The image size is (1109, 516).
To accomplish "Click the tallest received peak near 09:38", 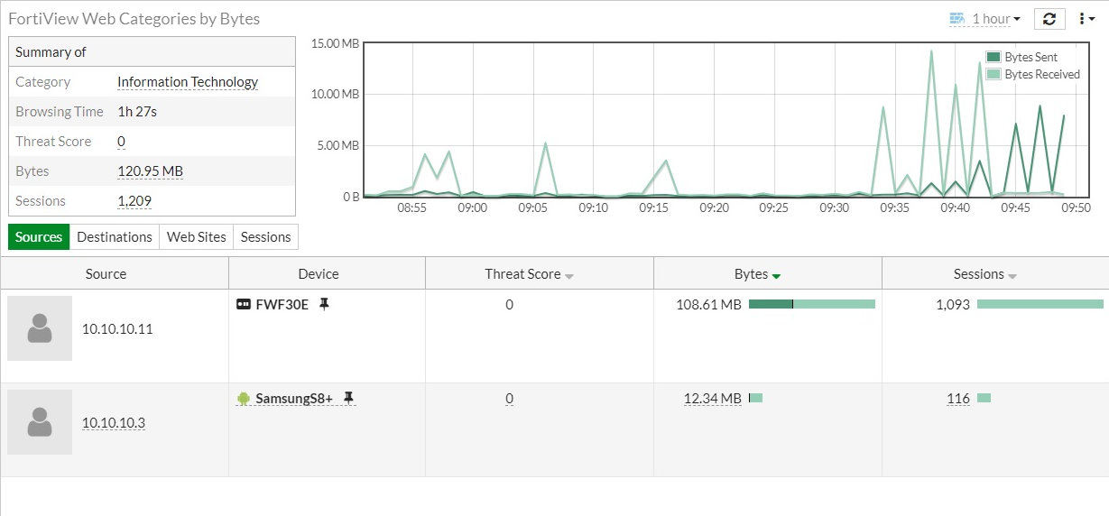I will click(931, 51).
